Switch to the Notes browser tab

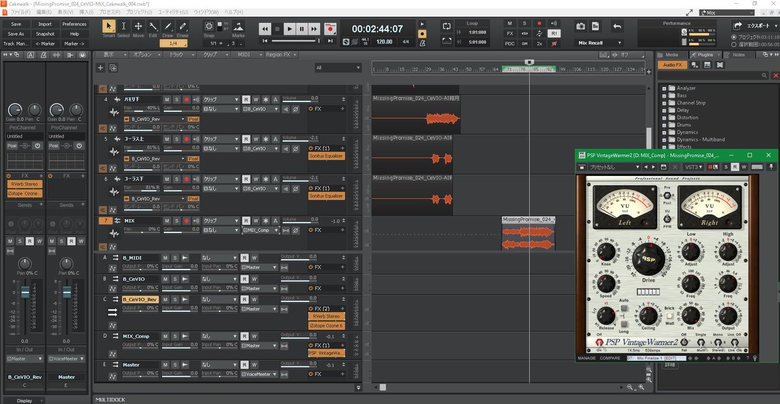tap(739, 55)
